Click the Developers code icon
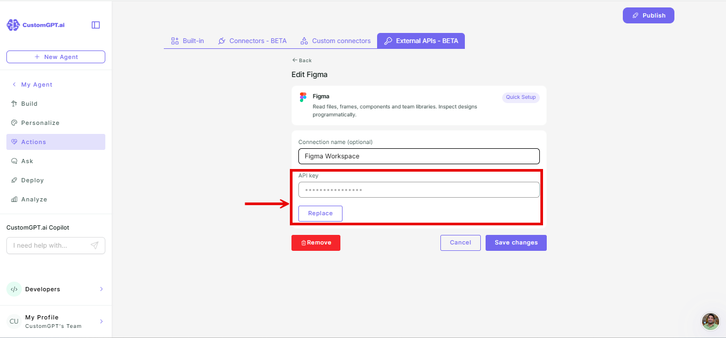 point(14,289)
